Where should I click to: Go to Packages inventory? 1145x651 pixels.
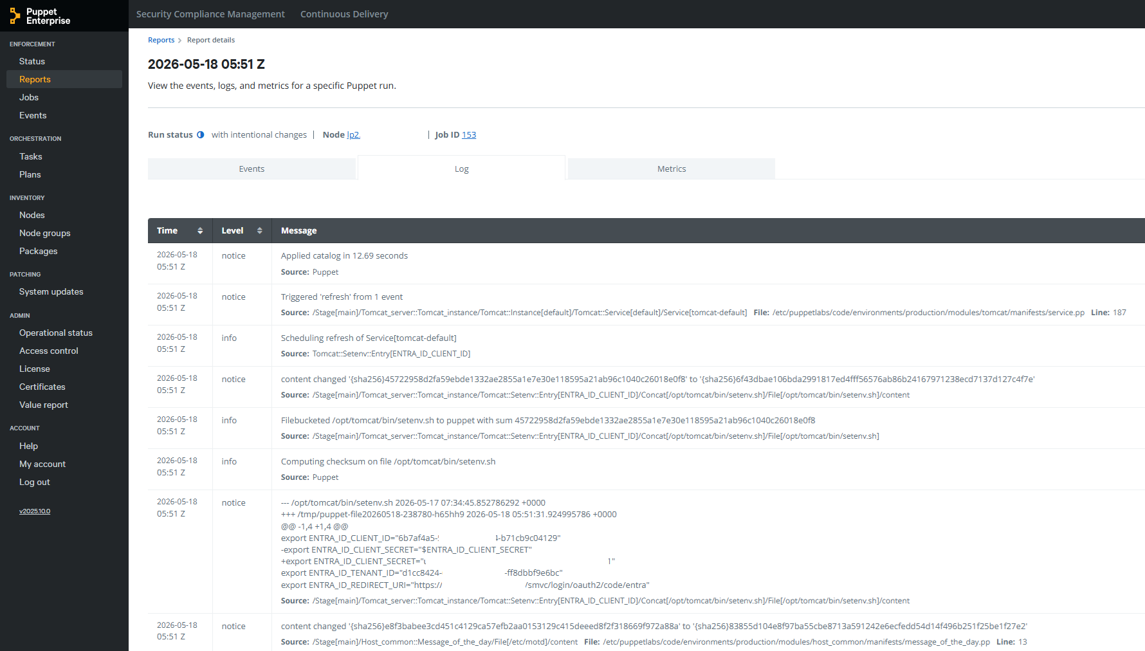click(39, 251)
